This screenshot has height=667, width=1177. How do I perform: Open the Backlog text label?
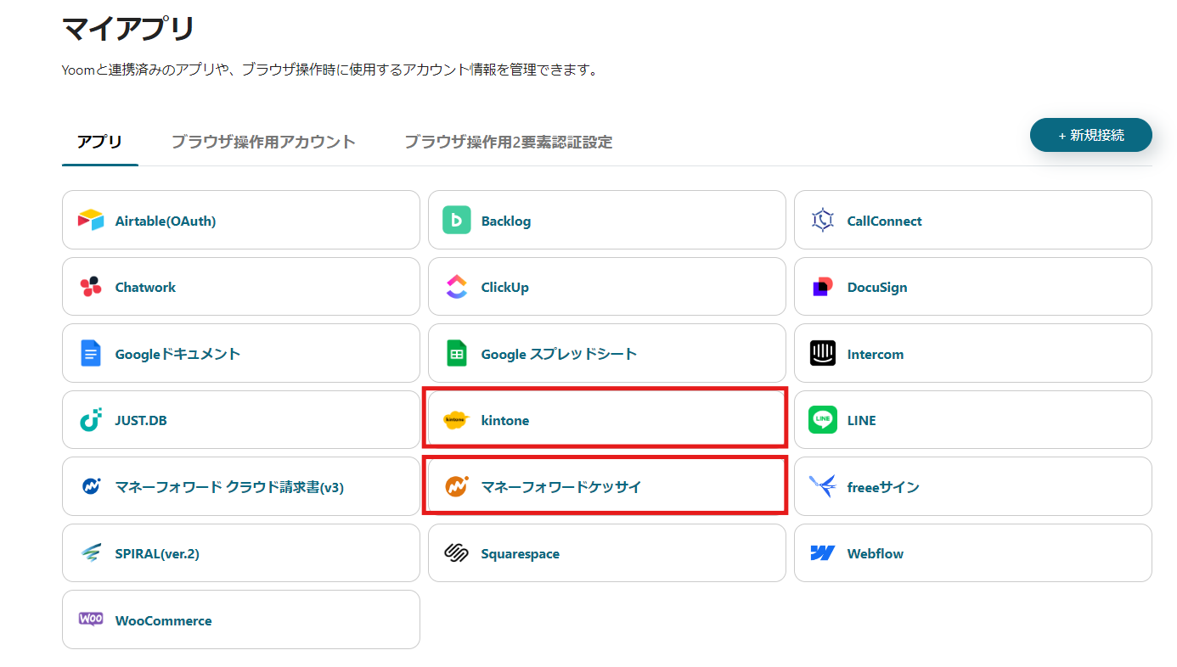[506, 221]
